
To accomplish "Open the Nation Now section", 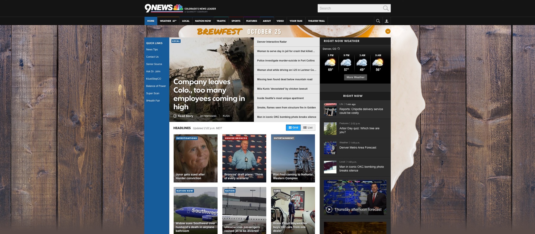I will [203, 21].
